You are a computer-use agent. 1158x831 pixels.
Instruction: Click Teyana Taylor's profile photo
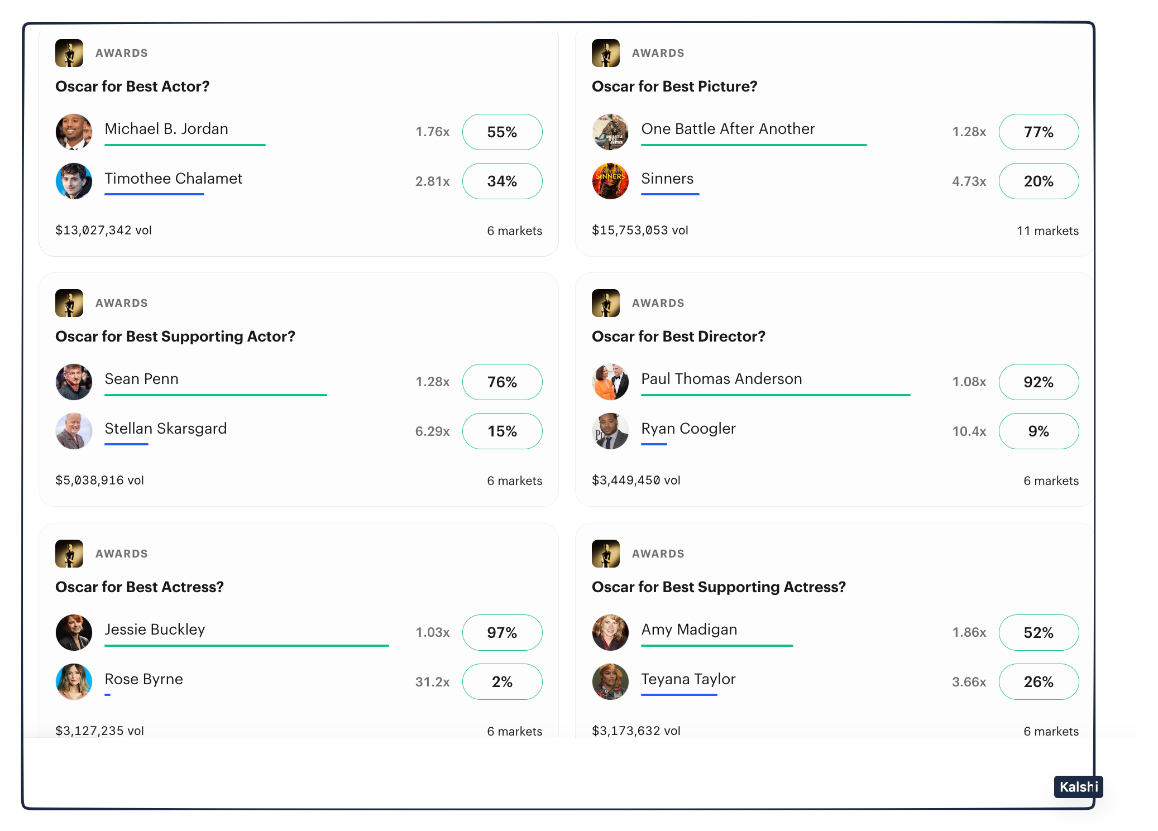[610, 681]
